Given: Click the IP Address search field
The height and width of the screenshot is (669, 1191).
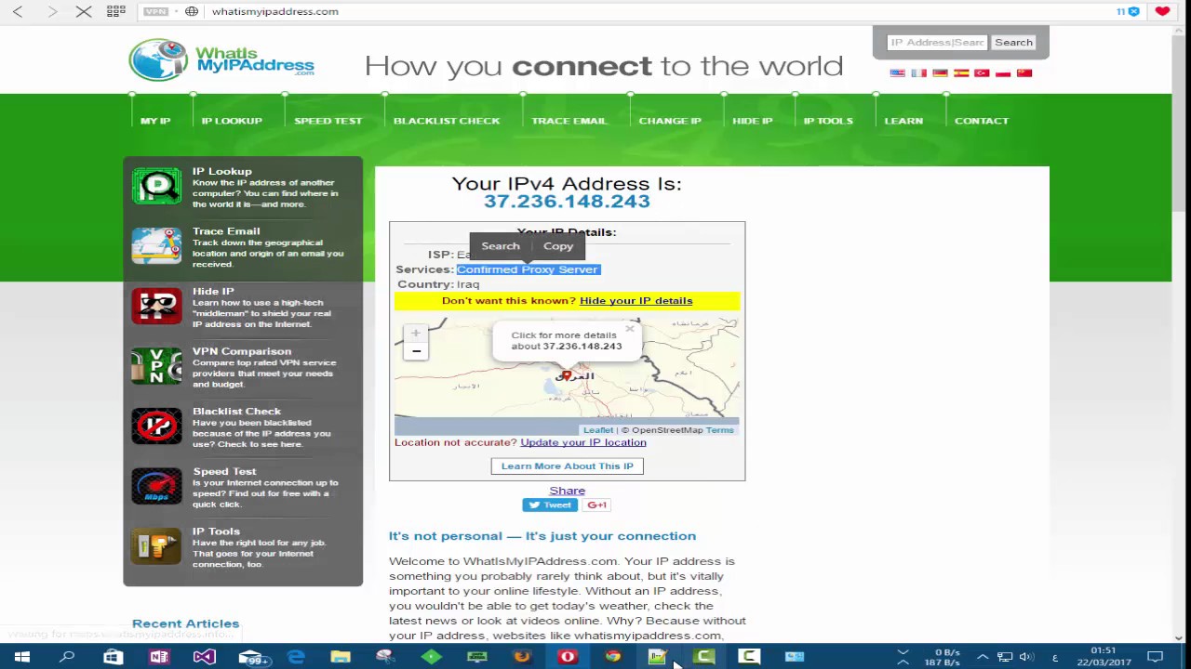Looking at the screenshot, I should pos(937,42).
